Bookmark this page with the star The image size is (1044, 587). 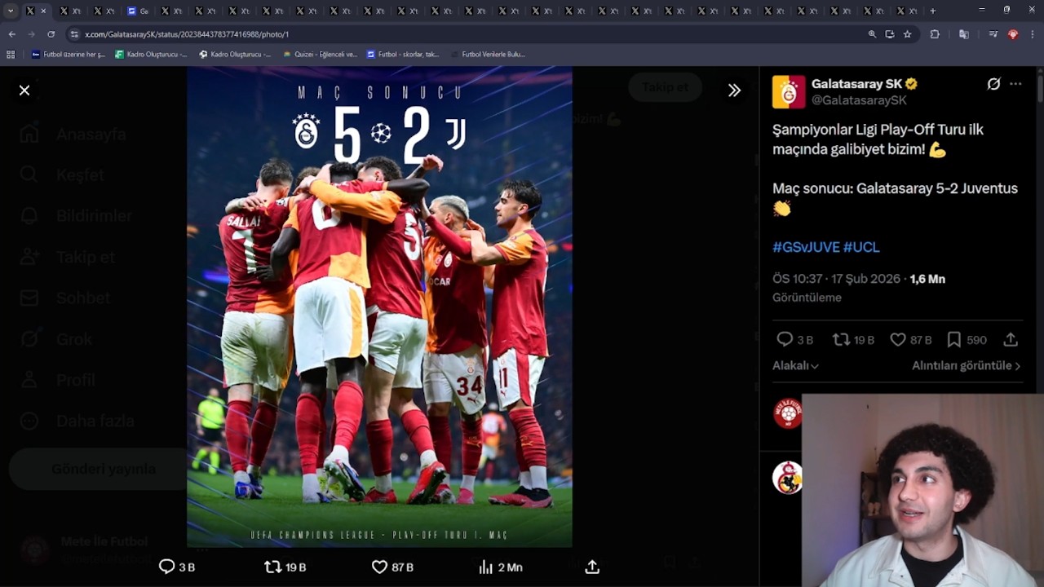point(907,34)
